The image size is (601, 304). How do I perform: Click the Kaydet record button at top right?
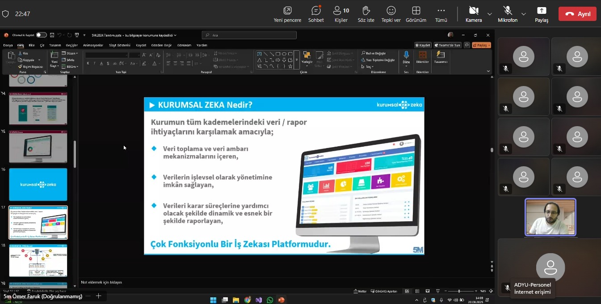pos(423,45)
